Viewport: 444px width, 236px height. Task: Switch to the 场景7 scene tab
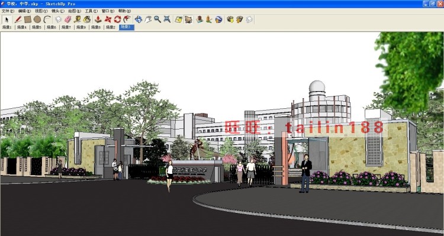pyautogui.click(x=66, y=27)
